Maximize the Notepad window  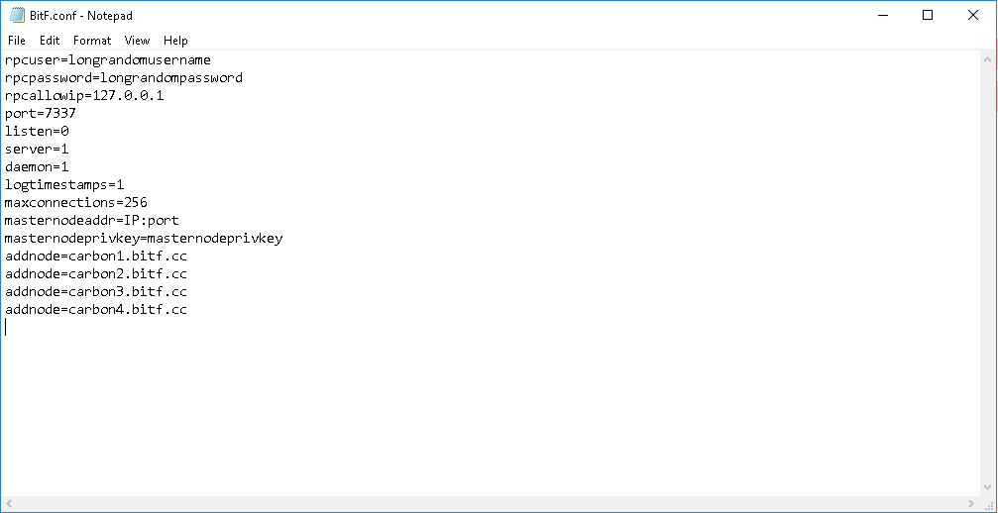928,15
